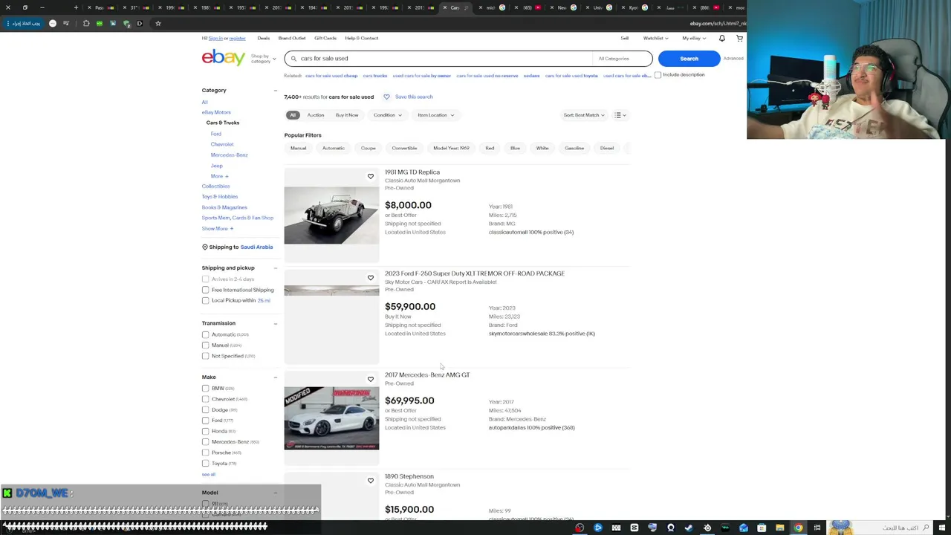Check the Toyota make filter
Image resolution: width=951 pixels, height=535 pixels.
(x=205, y=463)
